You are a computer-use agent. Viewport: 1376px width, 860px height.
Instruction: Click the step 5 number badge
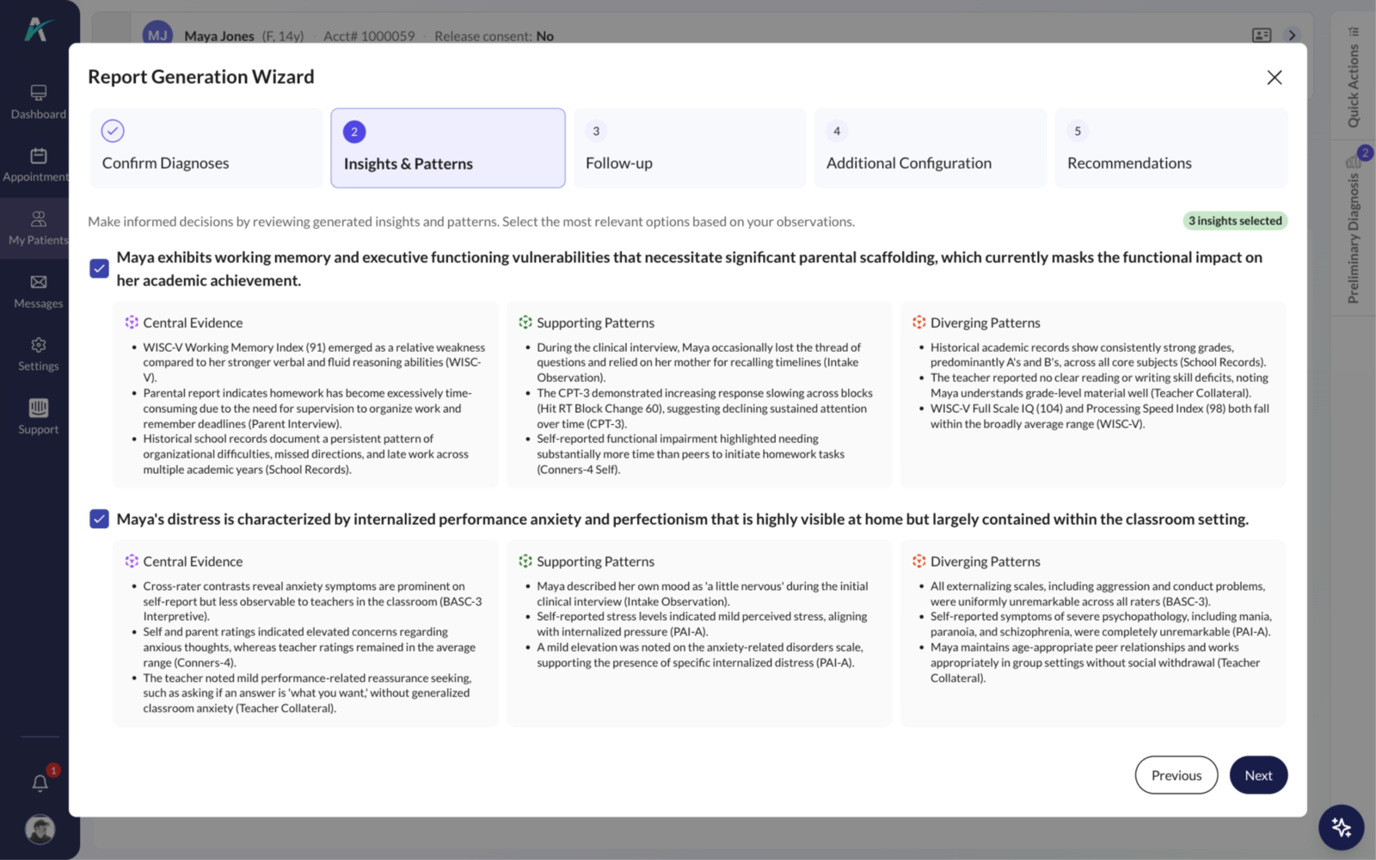coord(1078,131)
